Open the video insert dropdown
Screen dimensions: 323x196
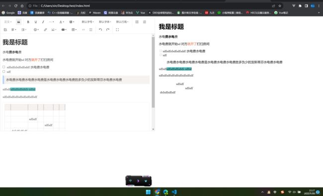tap(64, 30)
